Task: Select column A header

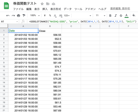Action: (x=23, y=26)
